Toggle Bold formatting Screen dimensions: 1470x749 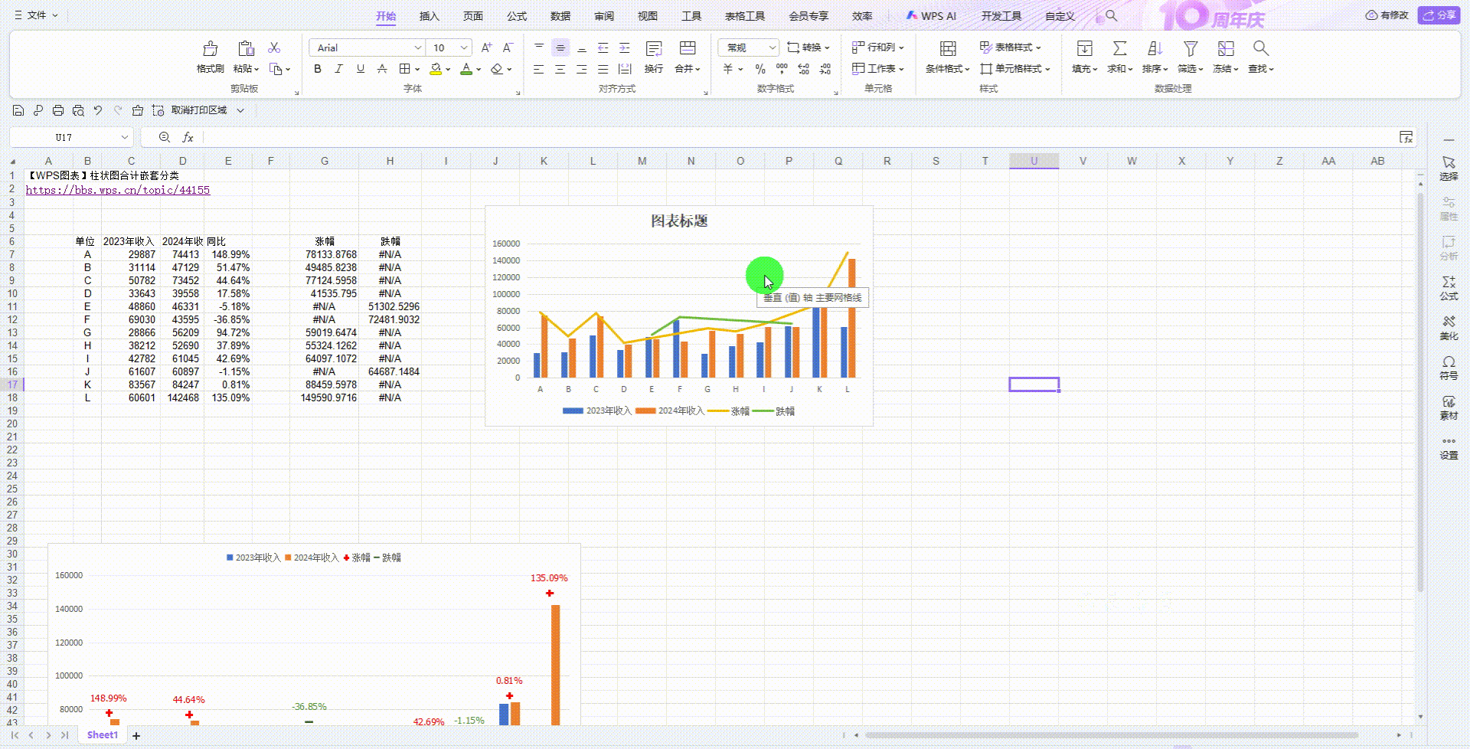[318, 69]
